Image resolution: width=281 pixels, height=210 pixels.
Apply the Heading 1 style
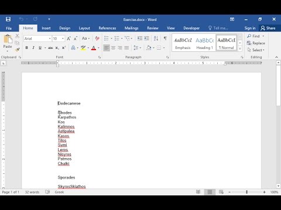pyautogui.click(x=204, y=43)
